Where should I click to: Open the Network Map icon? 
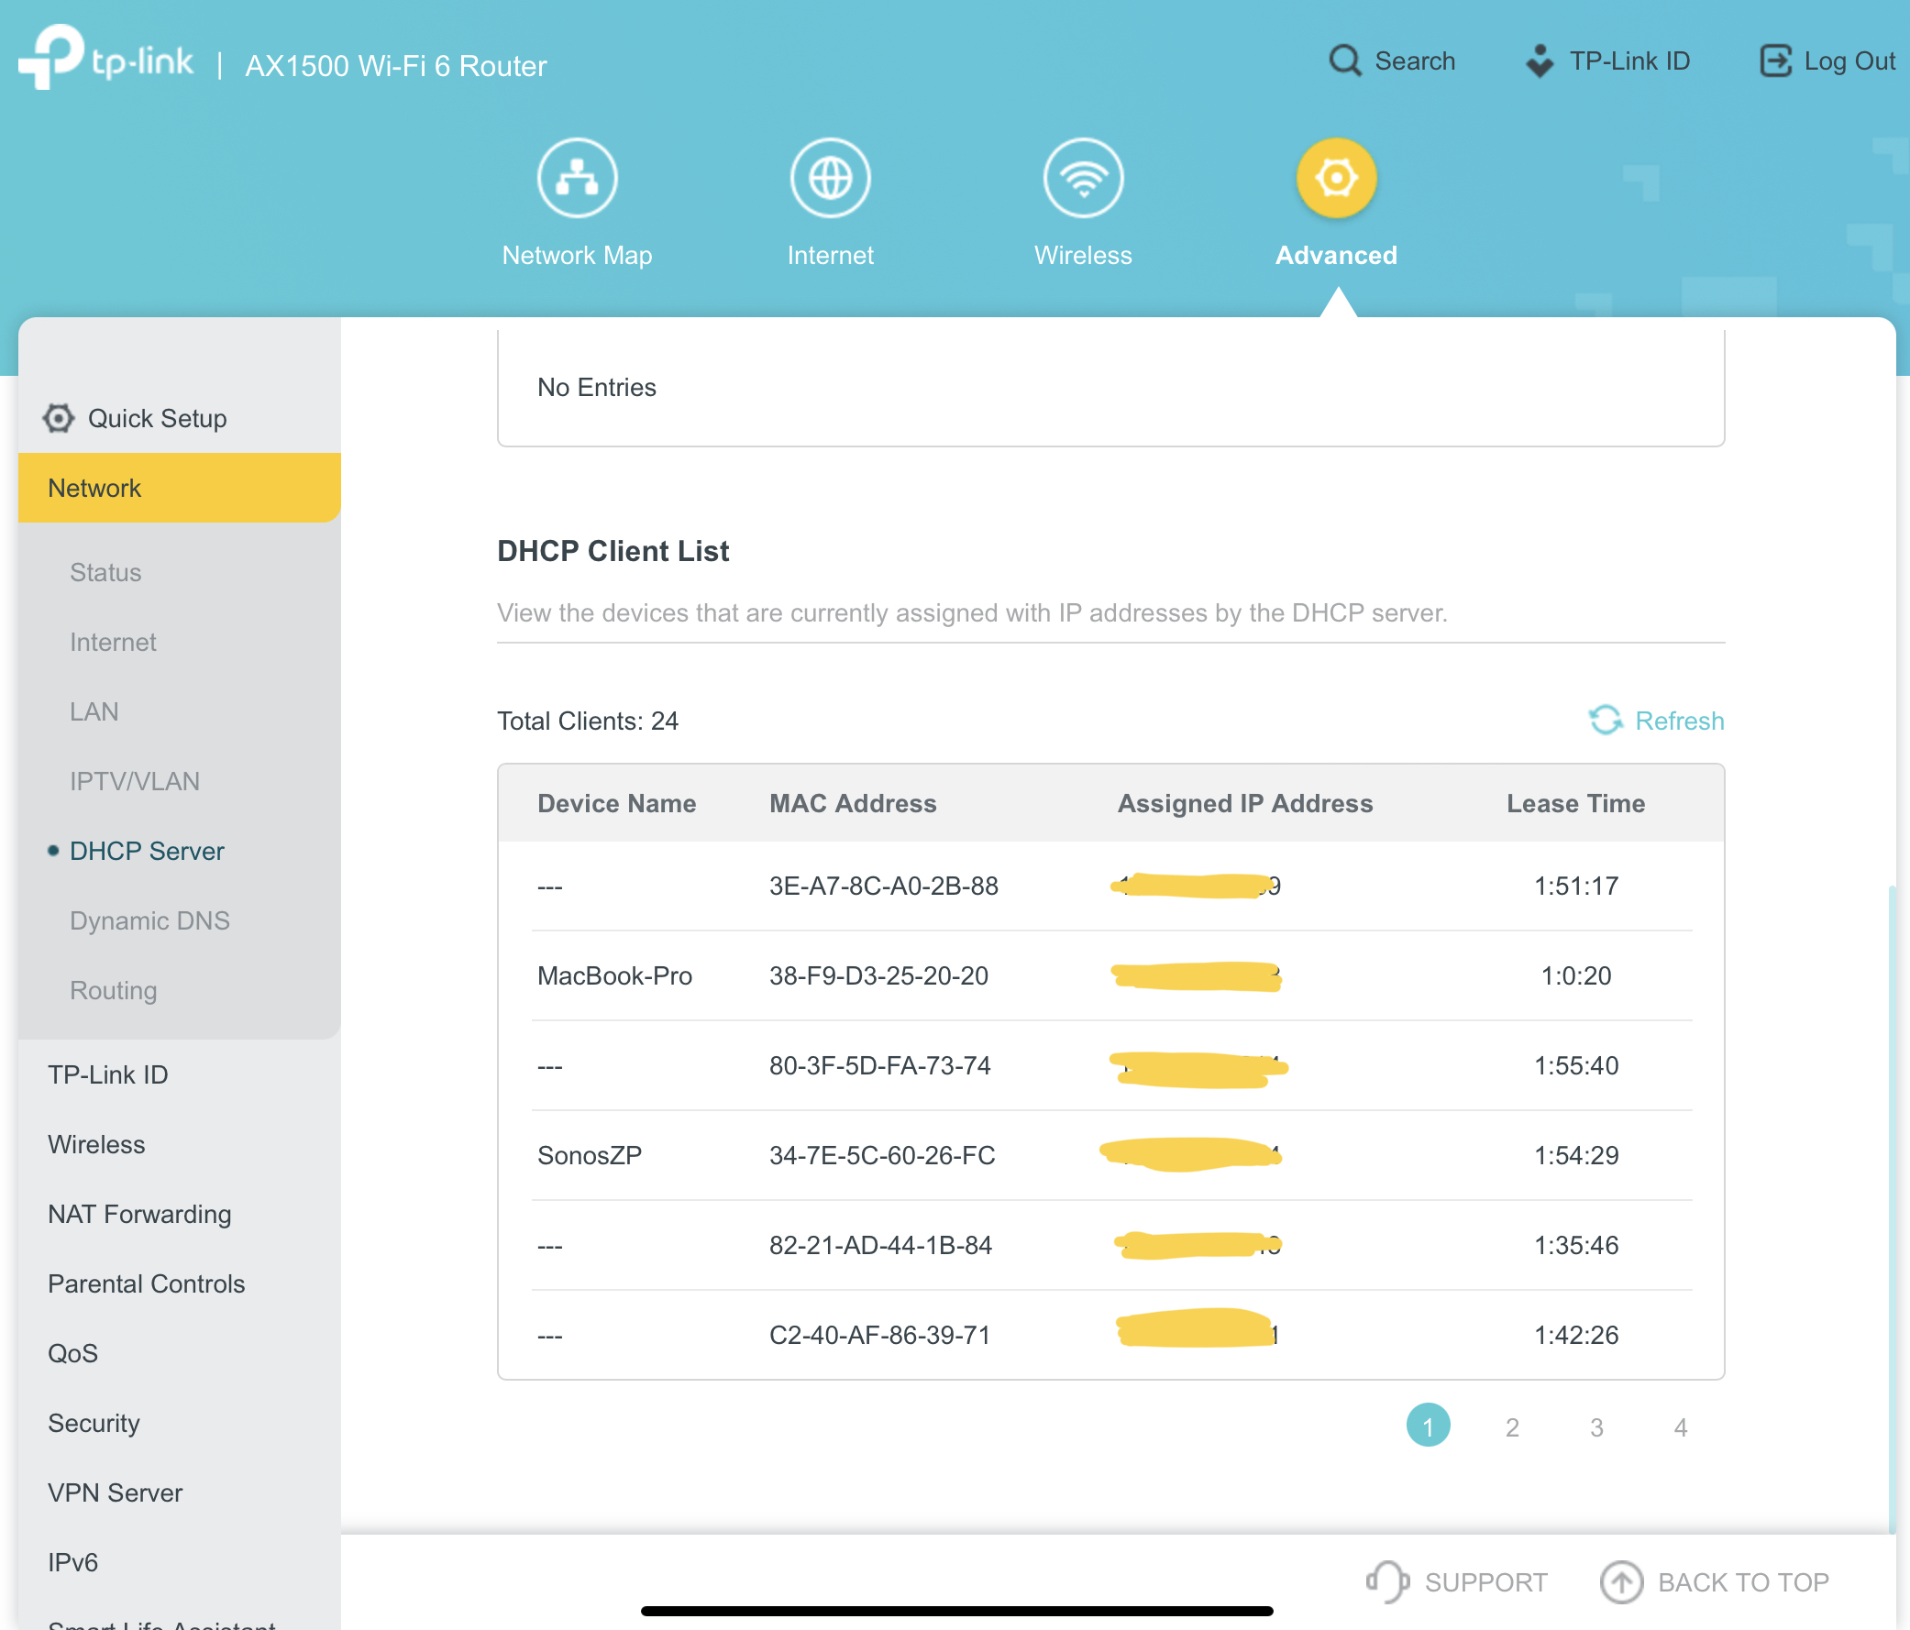pos(577,178)
